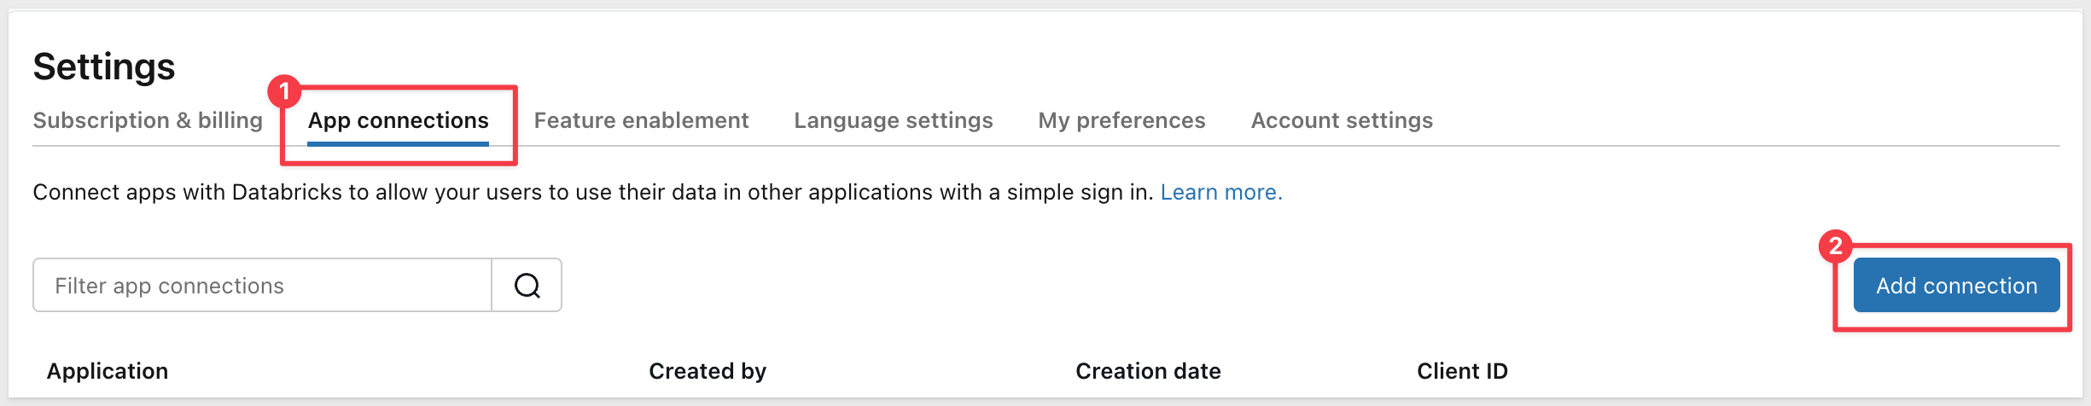
Task: Switch to the Account settings tab
Action: pos(1342,120)
